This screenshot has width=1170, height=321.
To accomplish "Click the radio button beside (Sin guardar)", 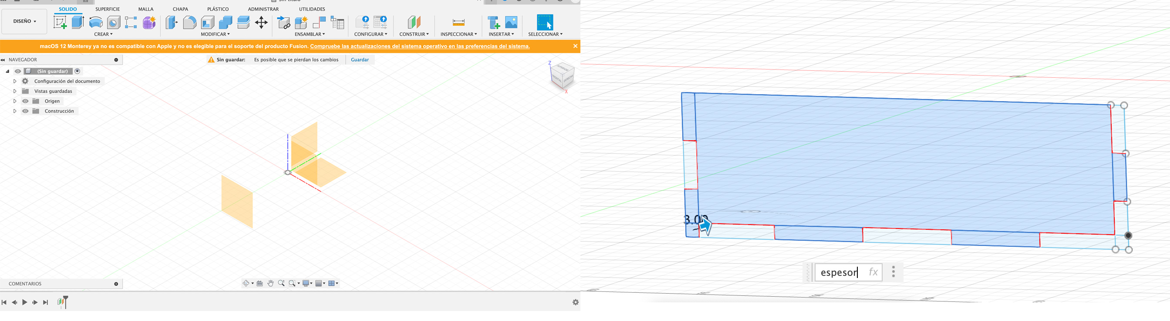I will point(77,71).
